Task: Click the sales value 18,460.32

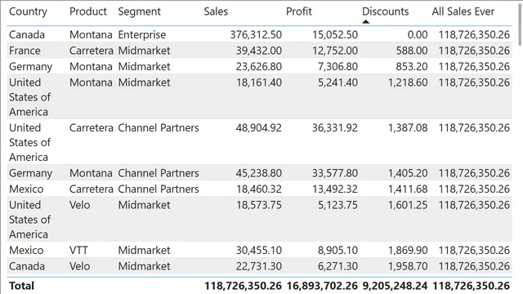Action: tap(259, 189)
